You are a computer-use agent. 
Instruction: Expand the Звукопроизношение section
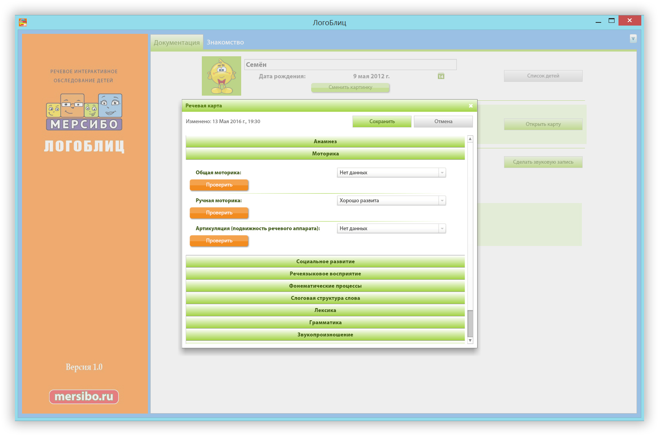(x=325, y=335)
